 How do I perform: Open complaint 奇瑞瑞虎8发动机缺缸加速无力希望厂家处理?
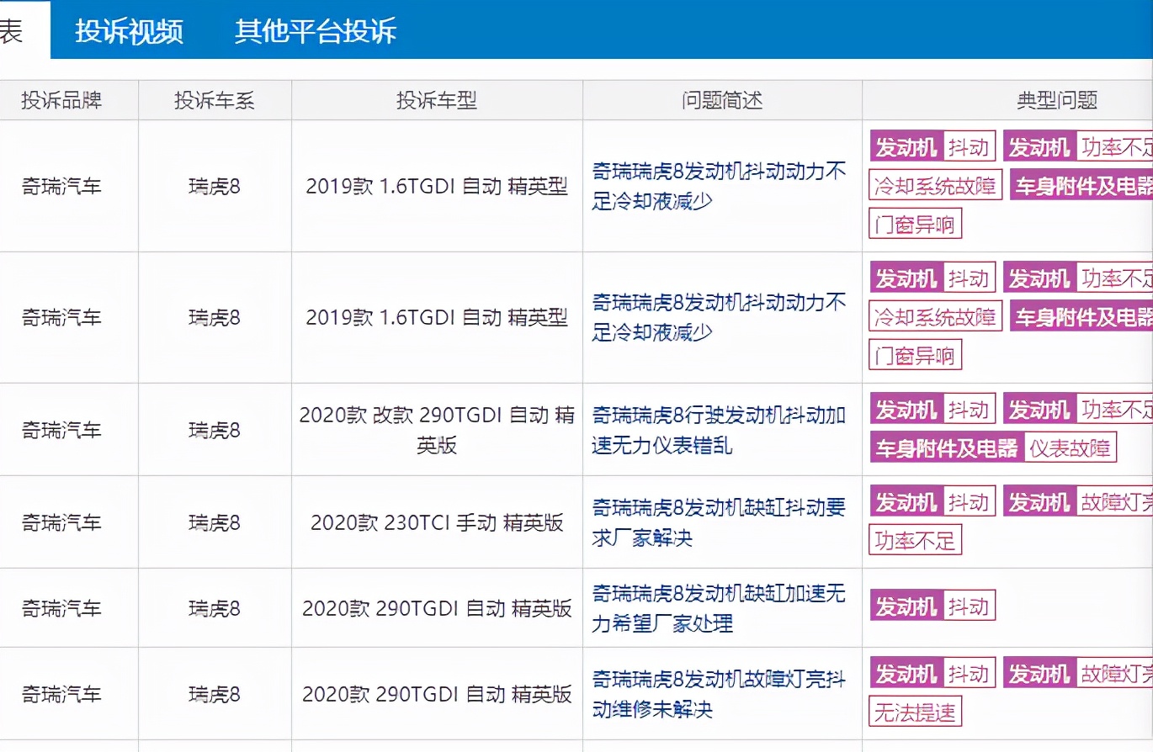click(720, 608)
